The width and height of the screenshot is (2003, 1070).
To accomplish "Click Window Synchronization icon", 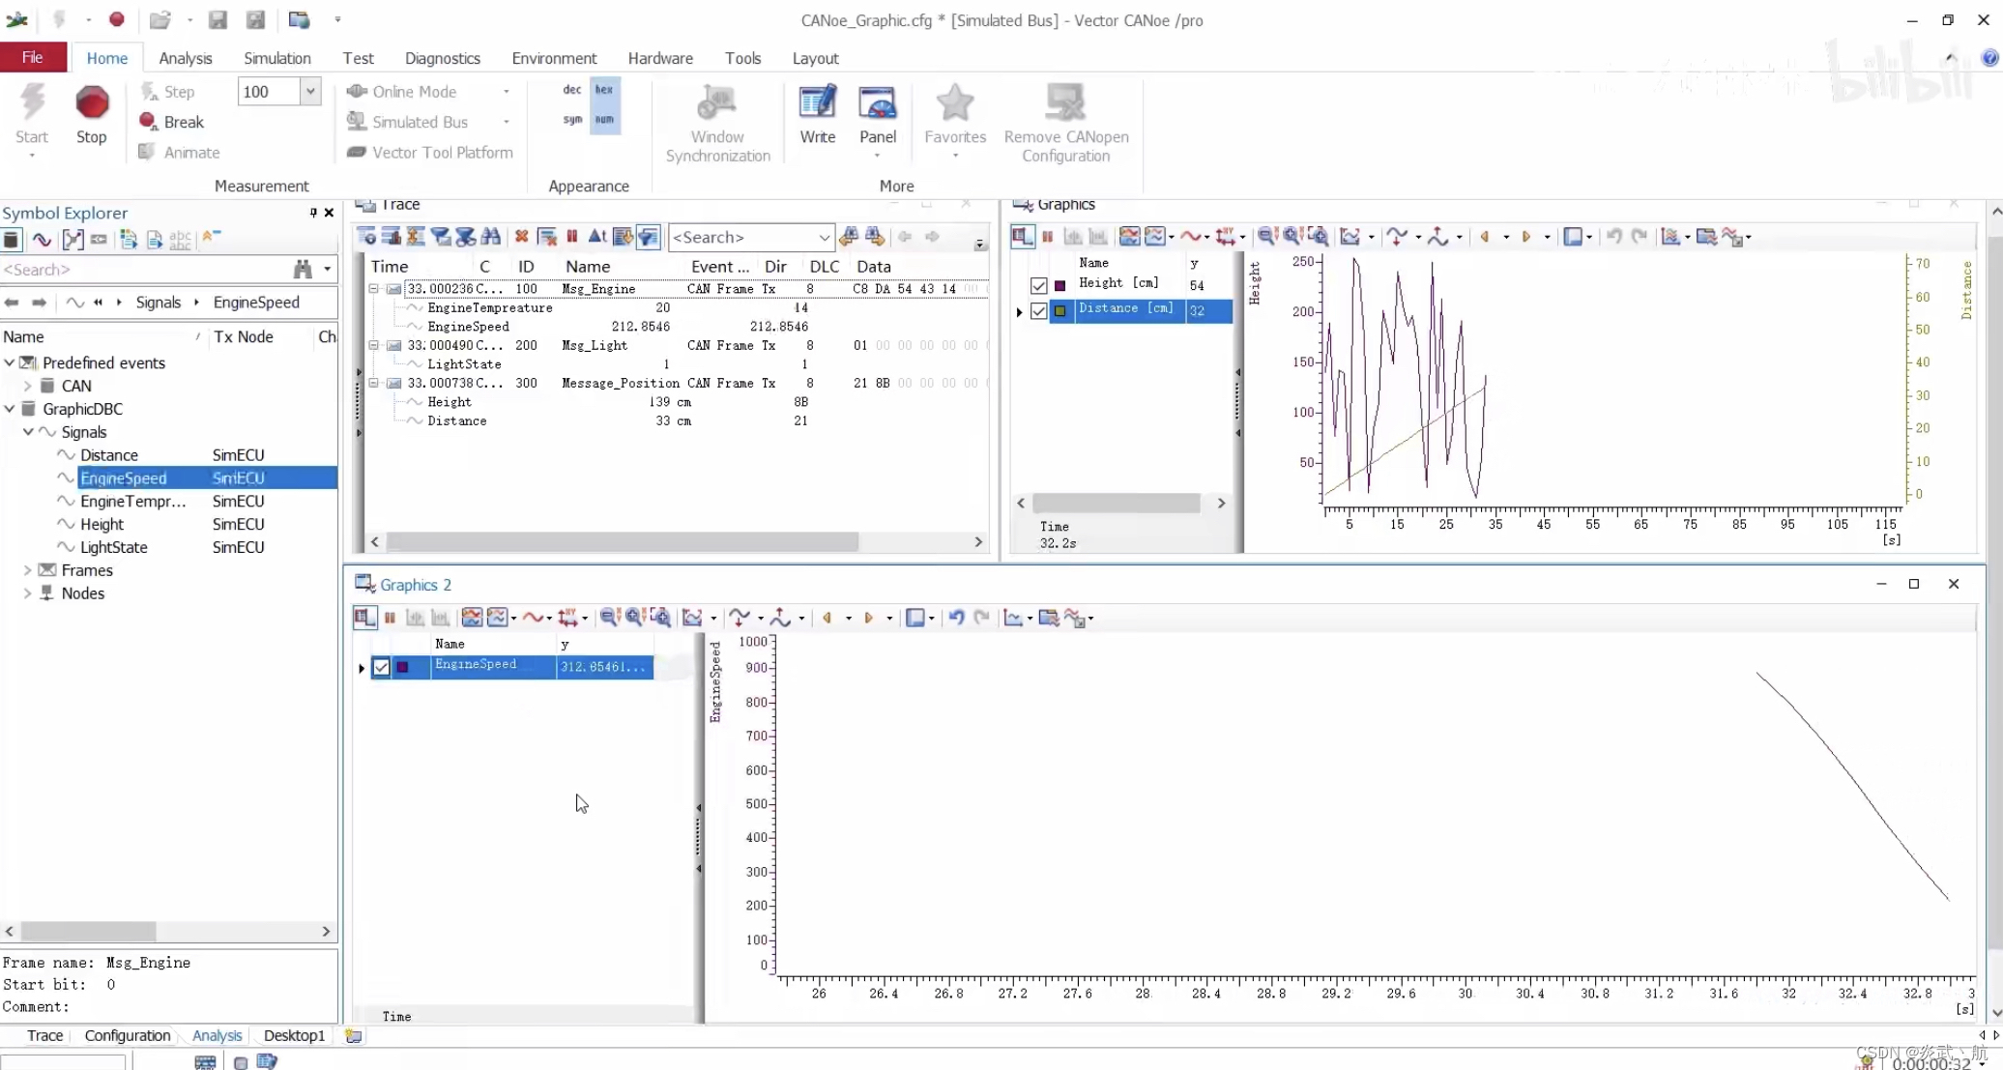I will coord(717,103).
